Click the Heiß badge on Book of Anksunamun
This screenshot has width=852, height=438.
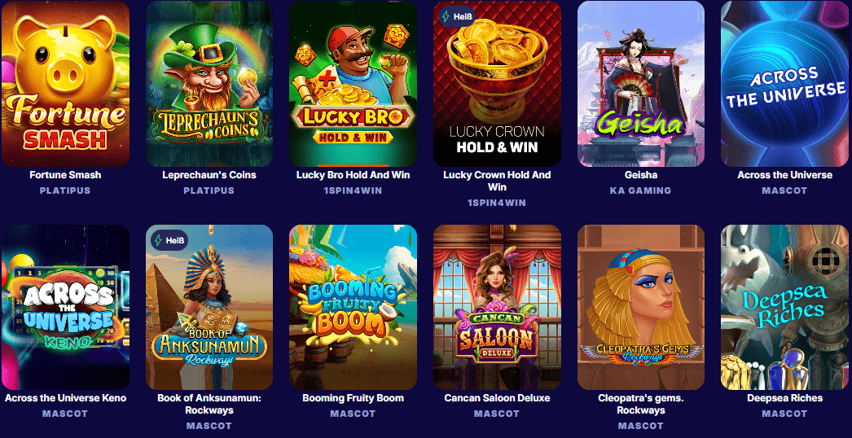[169, 239]
